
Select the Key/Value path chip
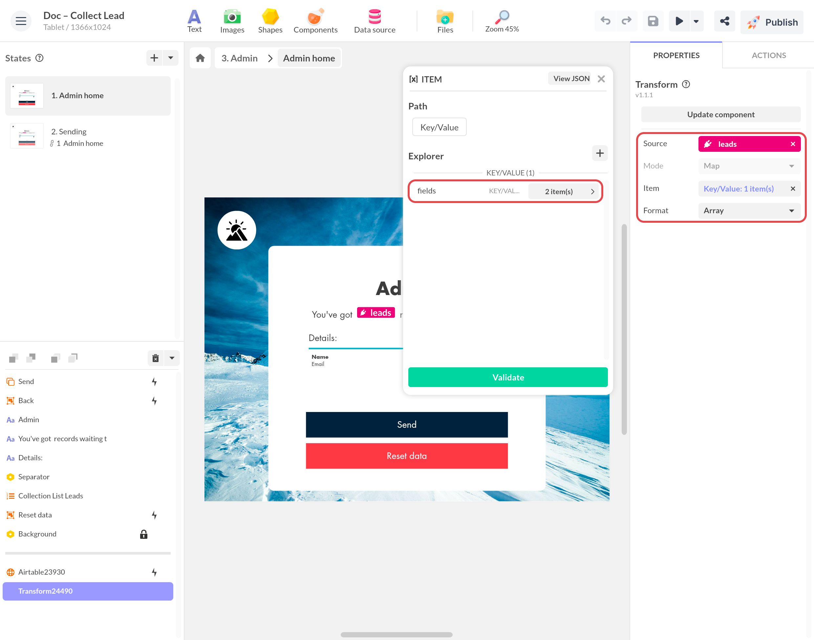[439, 127]
